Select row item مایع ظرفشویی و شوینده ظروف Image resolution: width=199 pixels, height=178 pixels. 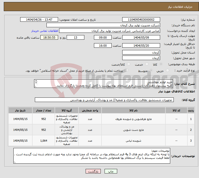pos(133,119)
